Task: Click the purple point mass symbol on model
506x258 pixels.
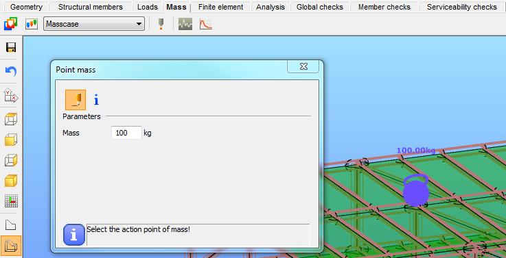Action: point(416,191)
